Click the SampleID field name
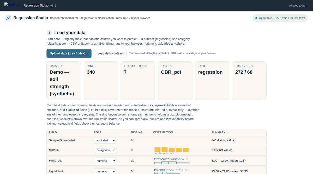 coord(55,140)
